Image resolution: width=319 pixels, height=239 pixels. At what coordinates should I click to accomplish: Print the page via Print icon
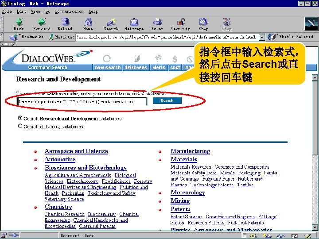coord(157,22)
